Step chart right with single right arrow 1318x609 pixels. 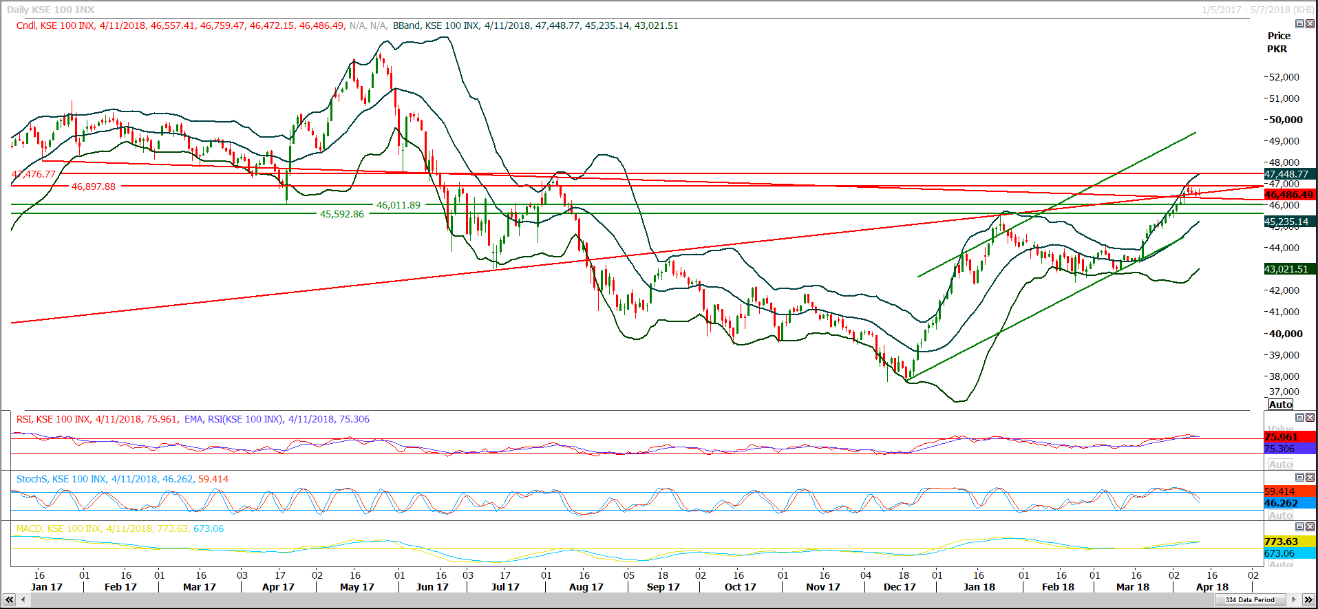pyautogui.click(x=1295, y=600)
